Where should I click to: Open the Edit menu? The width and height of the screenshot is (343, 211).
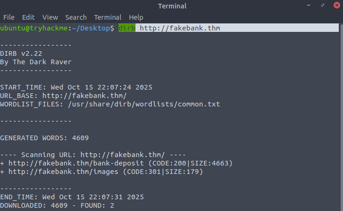click(x=28, y=17)
